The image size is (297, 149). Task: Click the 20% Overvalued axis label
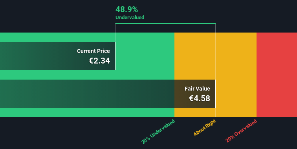241,131
